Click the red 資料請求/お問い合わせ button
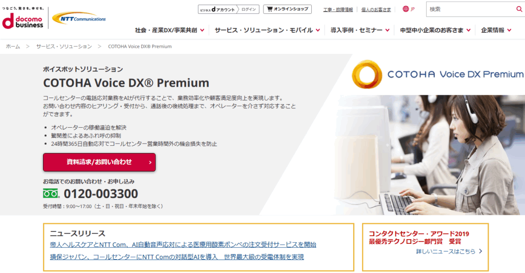This screenshot has height=273, width=525. [99, 162]
